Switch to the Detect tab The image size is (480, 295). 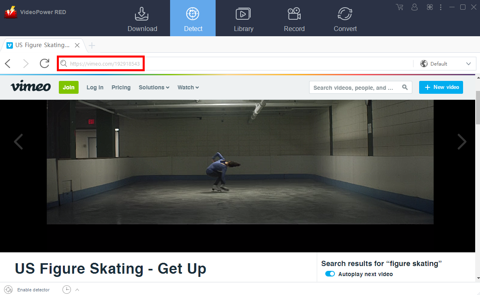point(193,19)
